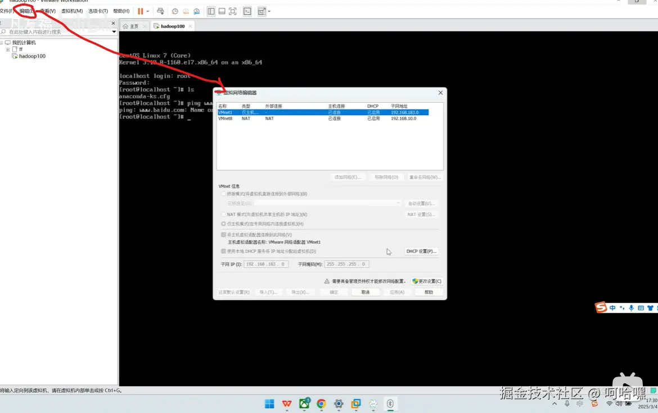Screen dimensions: 658x413
Task: Click the orange pause/suspend VM icon
Action: coord(141,11)
